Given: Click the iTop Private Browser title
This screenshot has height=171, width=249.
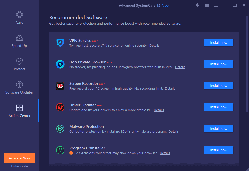Looking at the screenshot, I should tap(87, 62).
